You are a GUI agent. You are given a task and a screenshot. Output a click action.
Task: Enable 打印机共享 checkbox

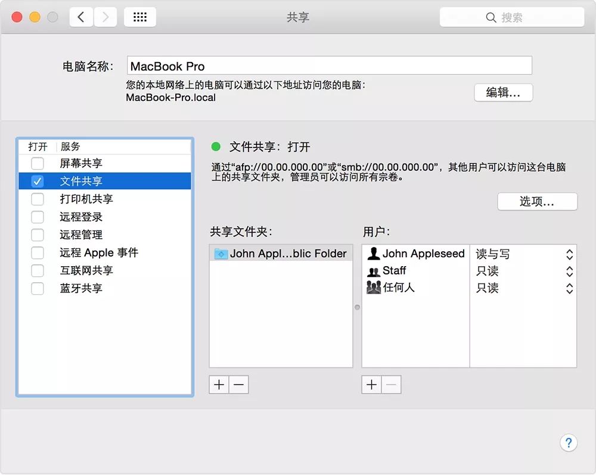[37, 199]
